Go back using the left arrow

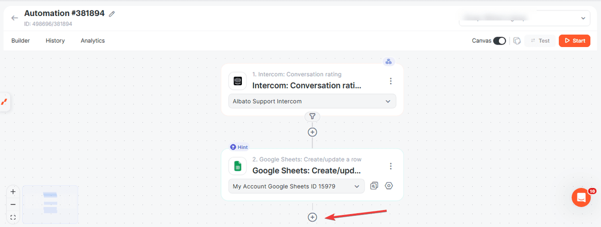[15, 17]
